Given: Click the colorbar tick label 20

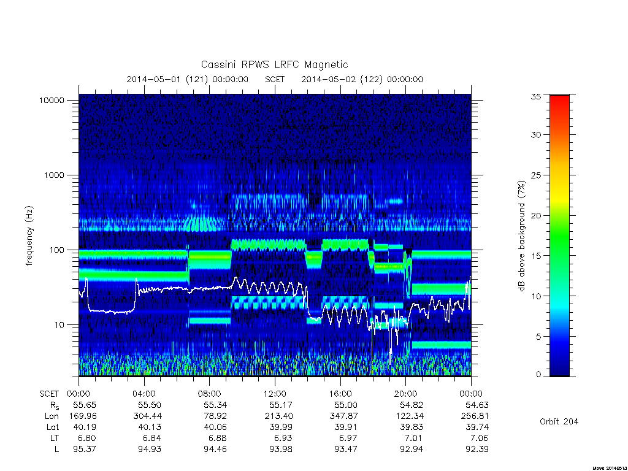Looking at the screenshot, I should coord(535,215).
